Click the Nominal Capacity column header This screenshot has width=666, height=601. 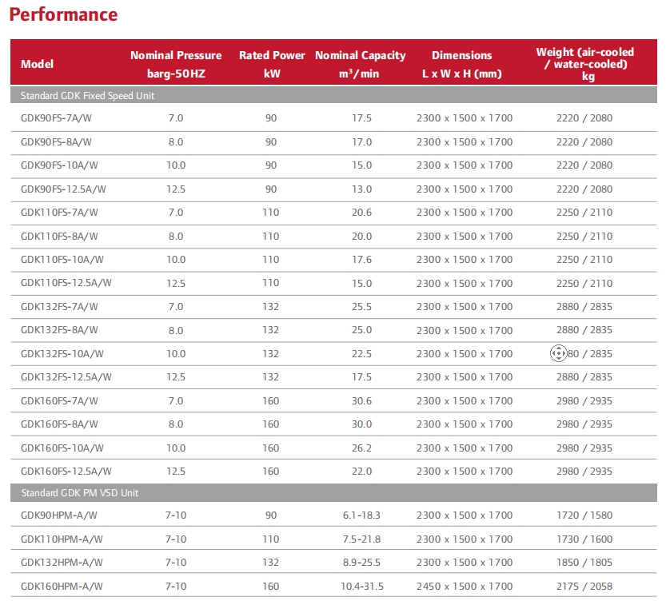(360, 64)
